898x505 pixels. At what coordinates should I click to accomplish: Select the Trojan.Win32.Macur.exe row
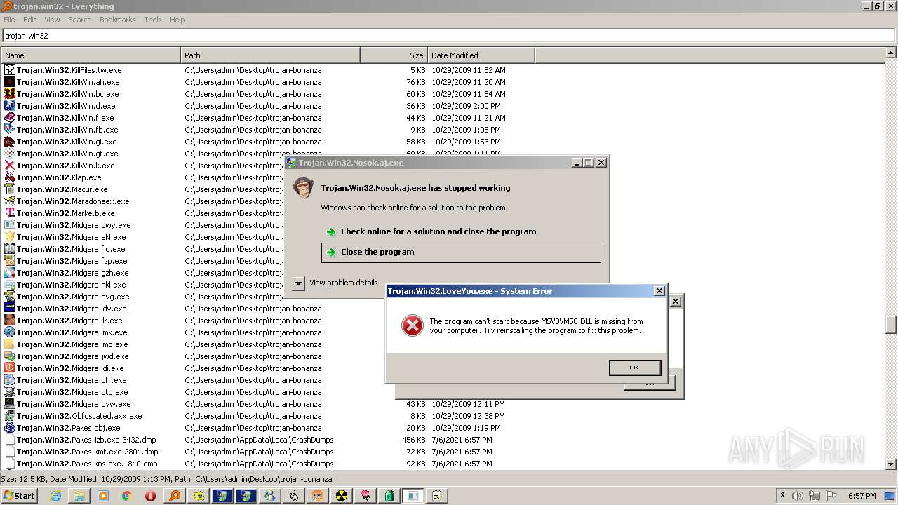[x=443, y=189]
